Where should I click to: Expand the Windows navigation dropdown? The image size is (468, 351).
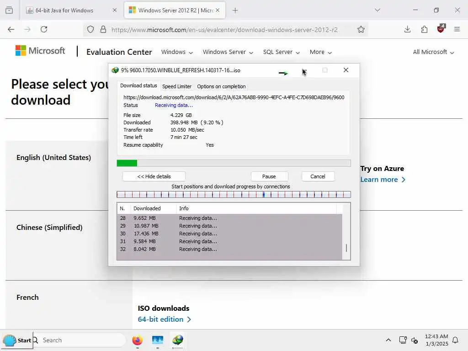tap(177, 52)
